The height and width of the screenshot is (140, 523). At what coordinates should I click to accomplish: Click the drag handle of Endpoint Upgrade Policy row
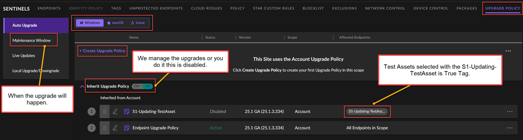105,128
